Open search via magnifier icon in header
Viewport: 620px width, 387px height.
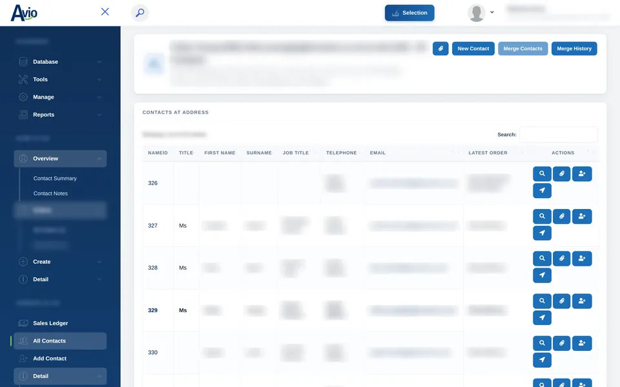tap(139, 13)
